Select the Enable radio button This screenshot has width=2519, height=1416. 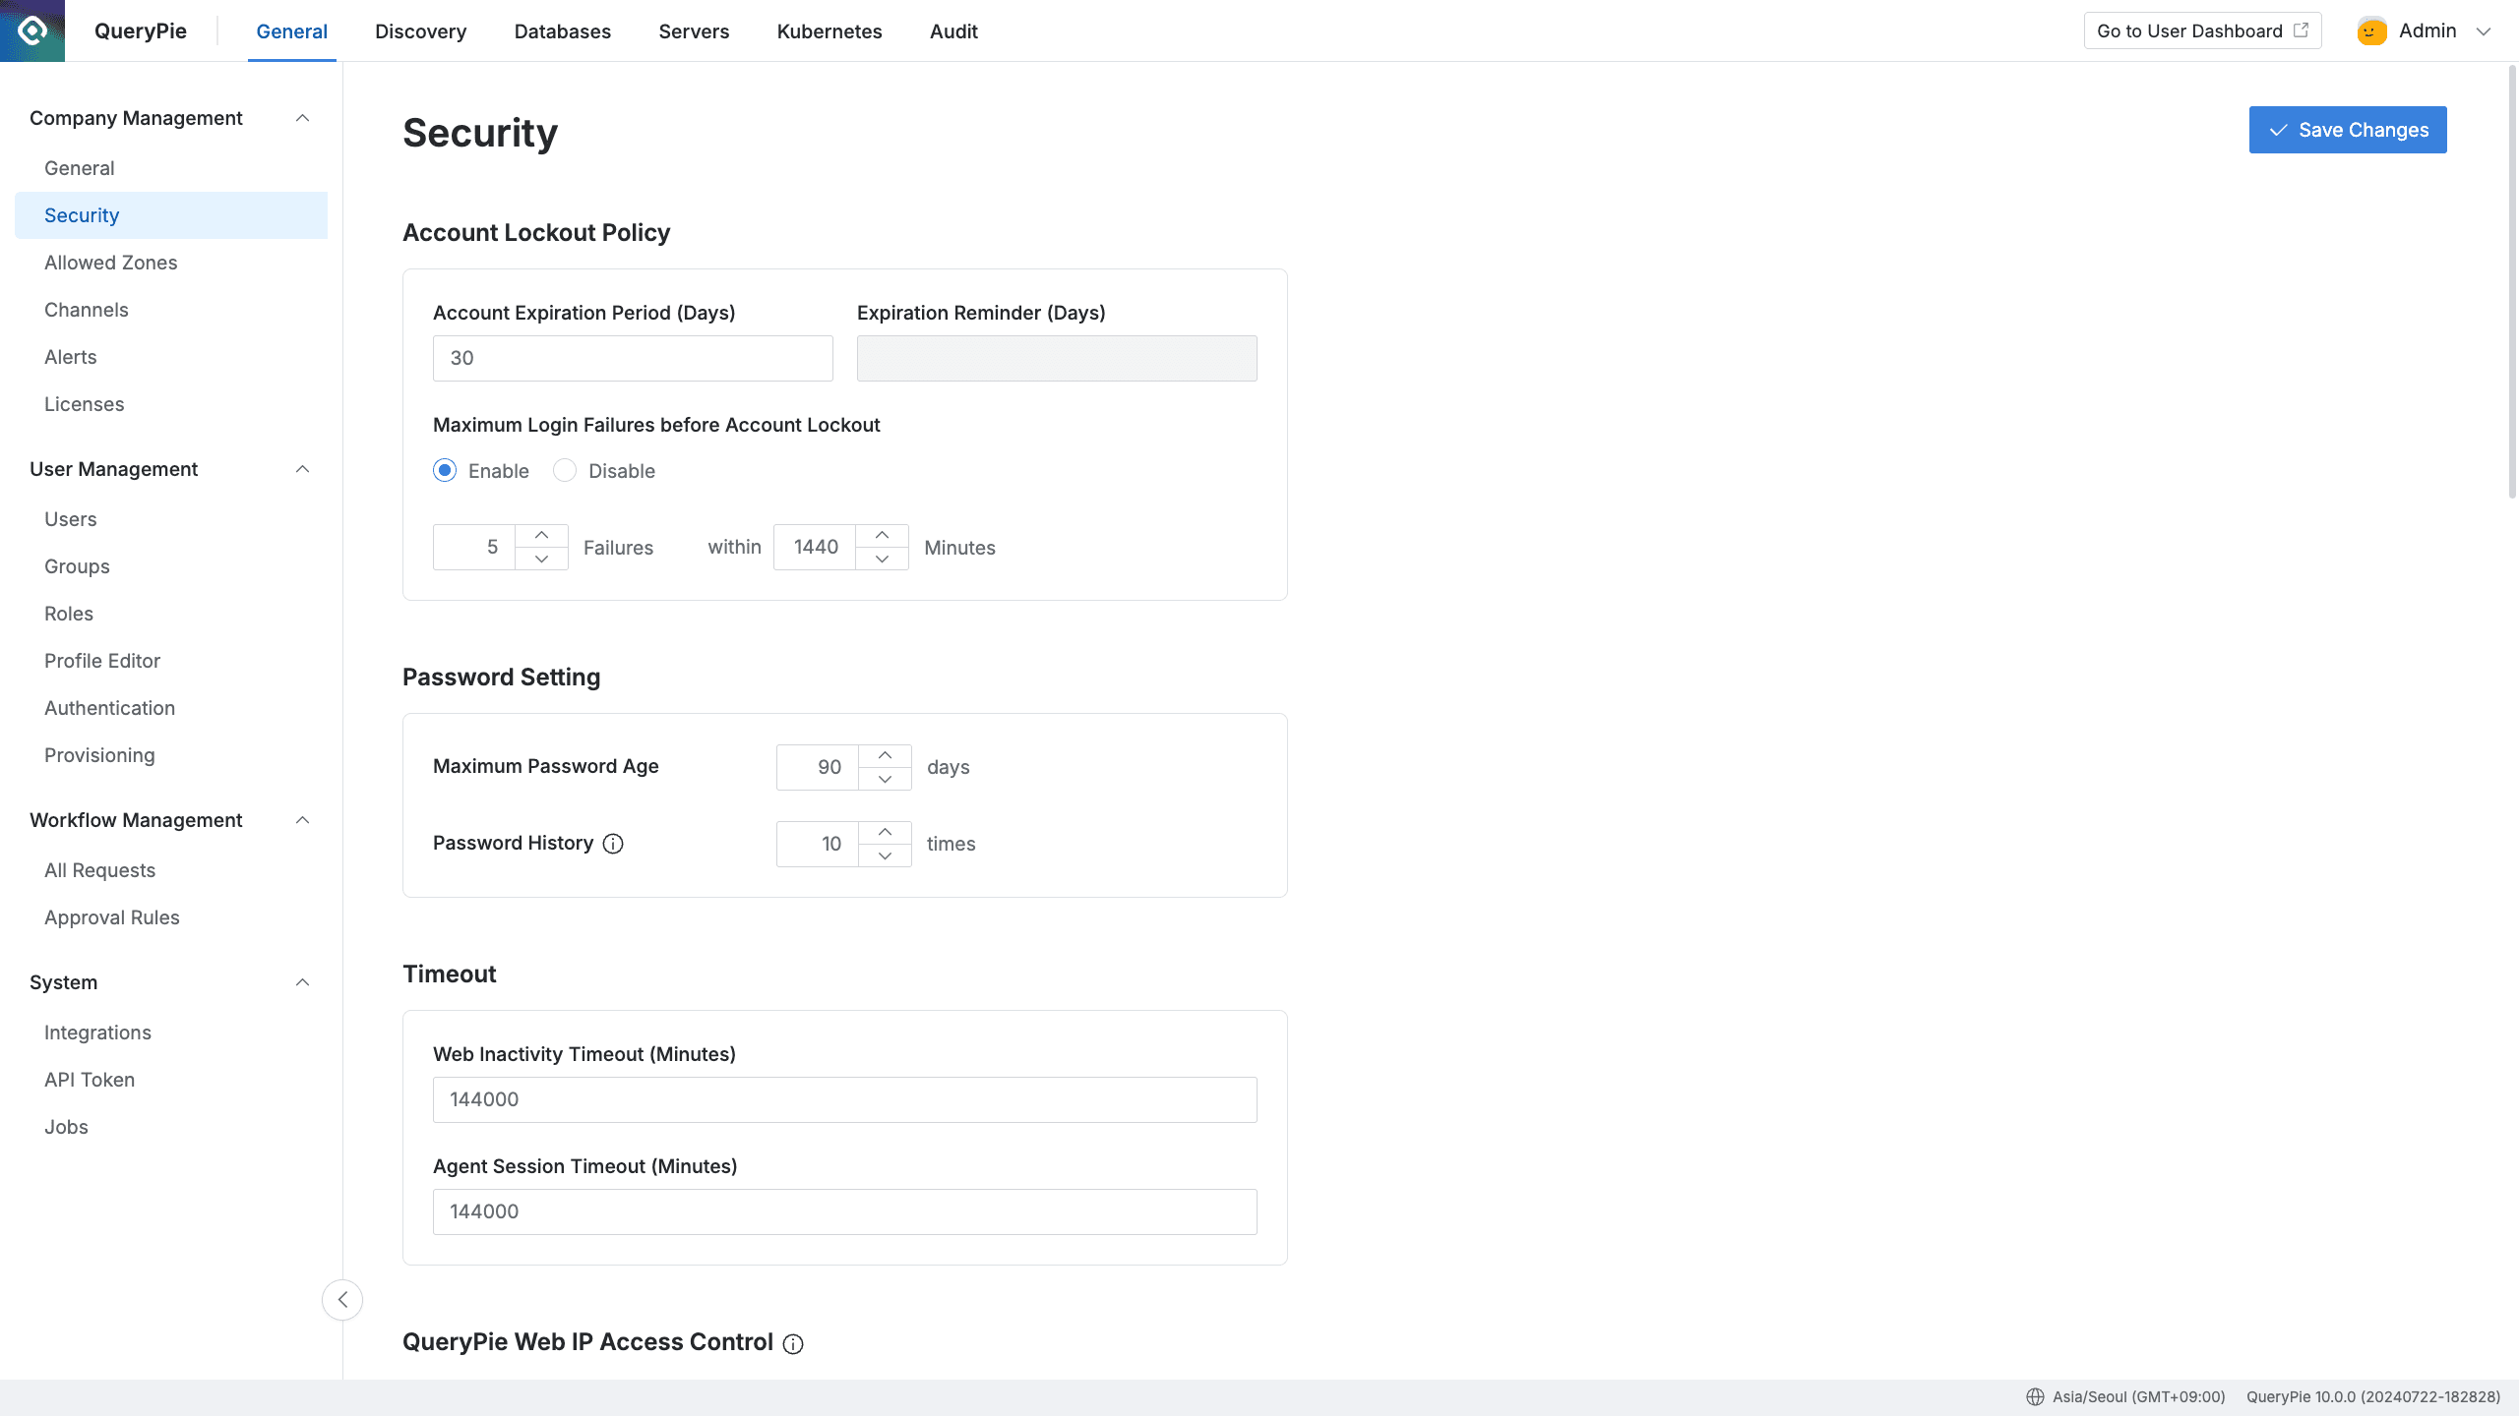tap(445, 471)
